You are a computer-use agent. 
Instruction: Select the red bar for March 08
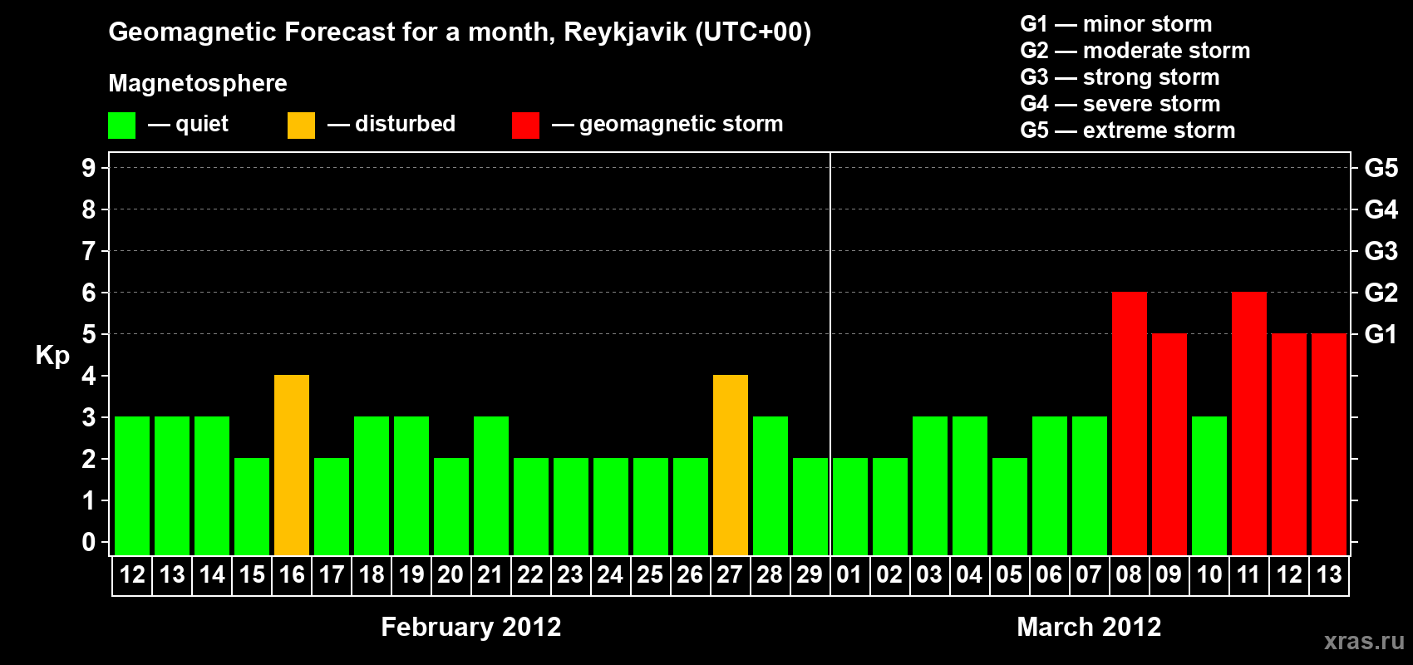pos(1130,423)
